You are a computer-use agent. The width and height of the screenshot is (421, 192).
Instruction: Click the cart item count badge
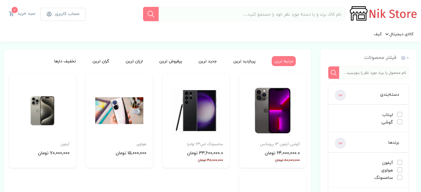[x=15, y=10]
